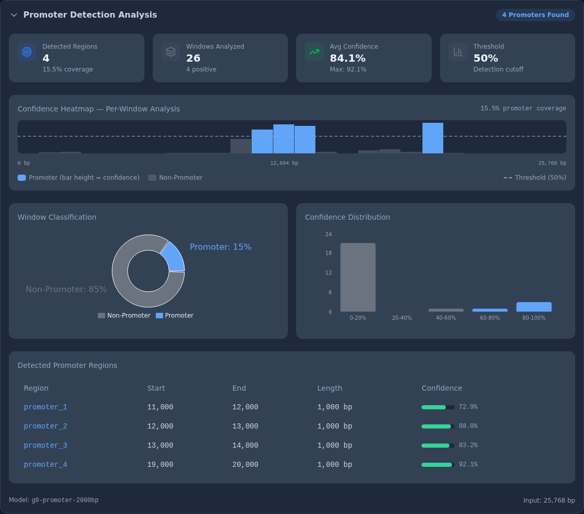The height and width of the screenshot is (514, 584).
Task: Click the '25,768 bp' heatmap axis label
Action: (552, 163)
